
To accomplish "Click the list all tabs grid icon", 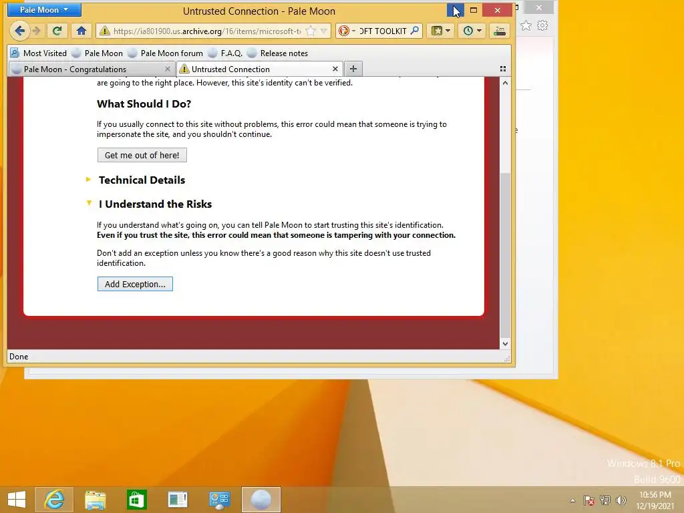I will pyautogui.click(x=502, y=69).
